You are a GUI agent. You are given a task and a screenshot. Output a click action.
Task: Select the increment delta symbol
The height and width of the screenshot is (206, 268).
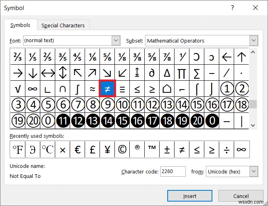(x=167, y=73)
